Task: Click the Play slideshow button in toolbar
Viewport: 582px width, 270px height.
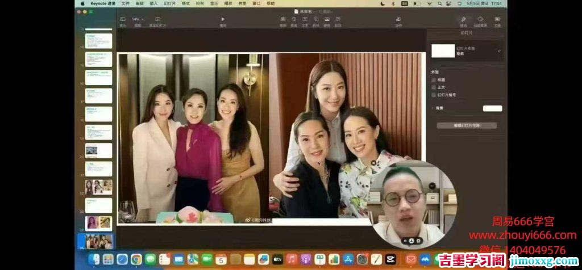Action: [223, 20]
